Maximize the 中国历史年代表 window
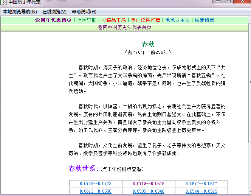This screenshot has height=196, width=251. (x=228, y=2)
